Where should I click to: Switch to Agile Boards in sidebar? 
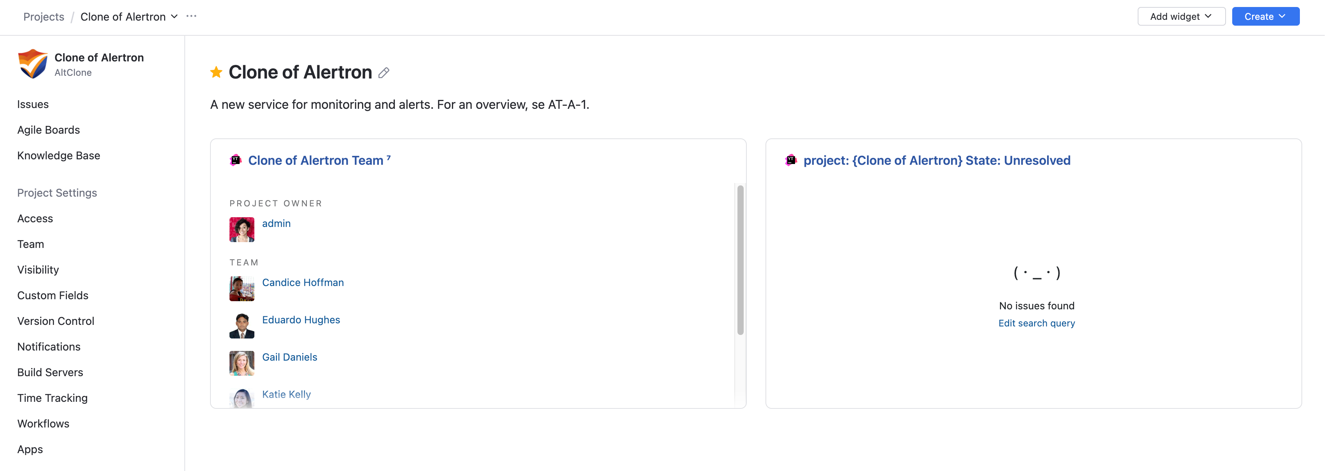[48, 130]
